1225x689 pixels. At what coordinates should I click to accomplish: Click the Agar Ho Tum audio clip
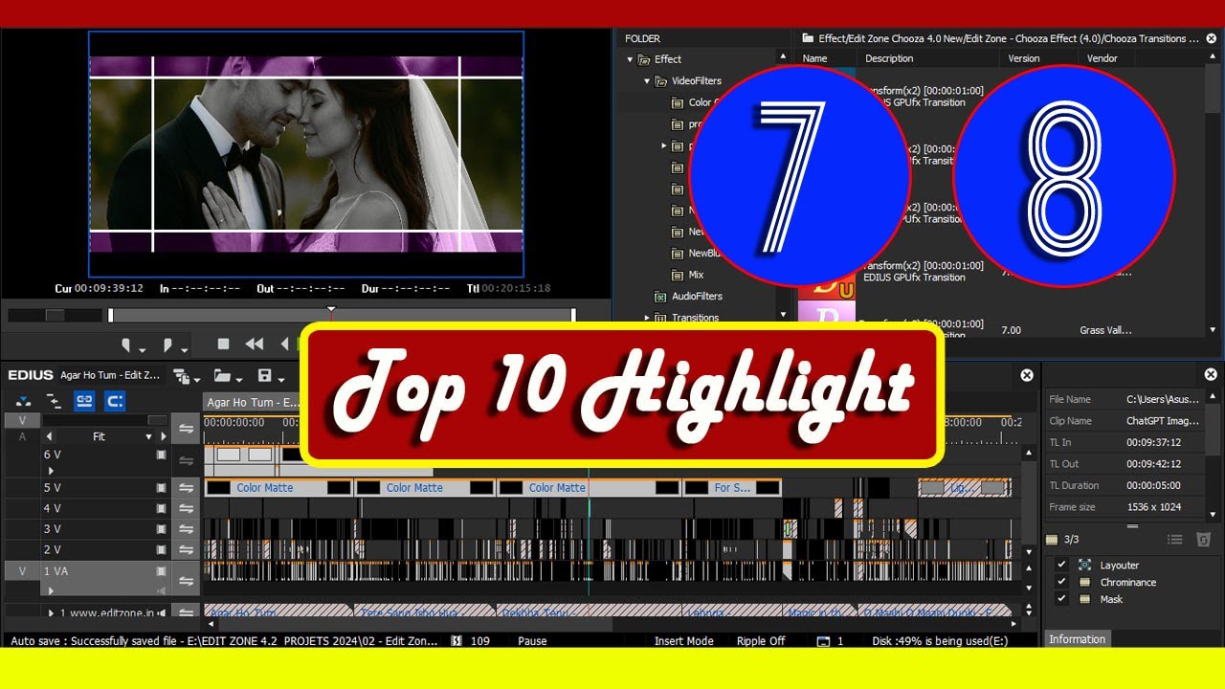coord(278,611)
